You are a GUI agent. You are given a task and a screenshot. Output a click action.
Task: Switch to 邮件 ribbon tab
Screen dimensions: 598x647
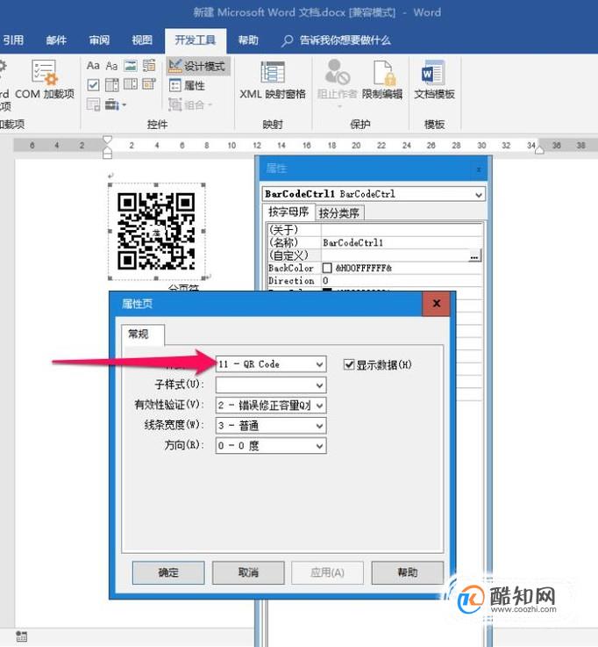(56, 40)
